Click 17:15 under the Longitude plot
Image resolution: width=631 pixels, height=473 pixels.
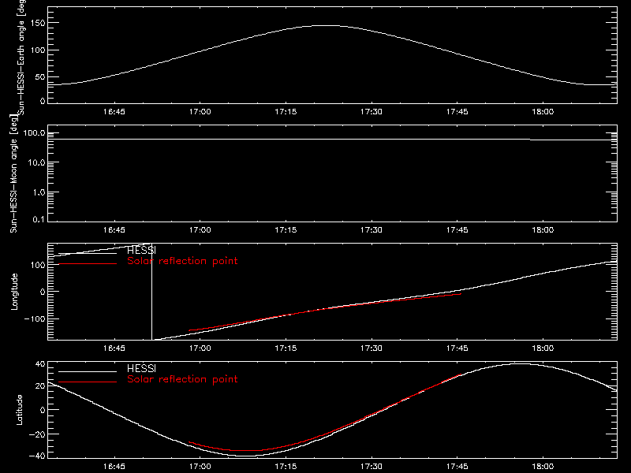click(286, 348)
